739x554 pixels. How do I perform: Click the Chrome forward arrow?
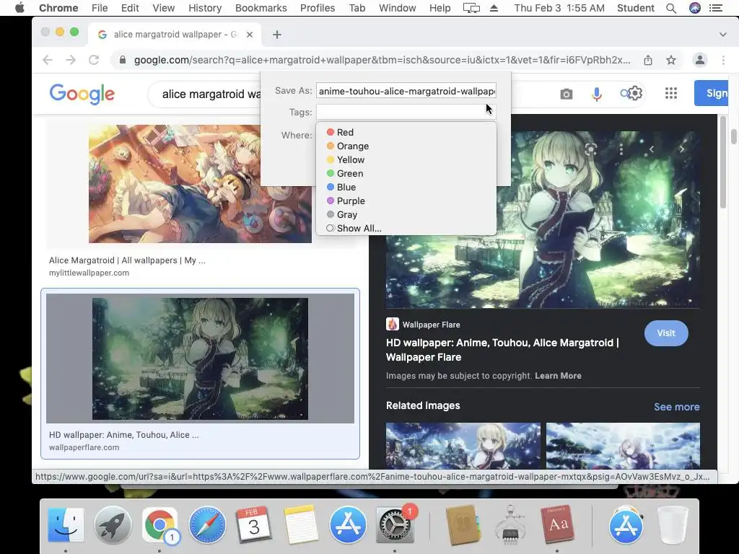pyautogui.click(x=71, y=60)
